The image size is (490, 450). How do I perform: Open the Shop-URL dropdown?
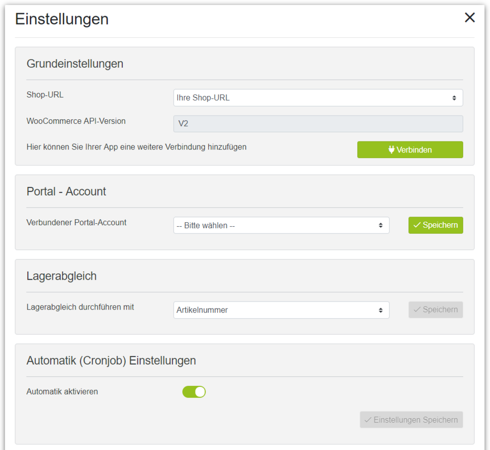click(318, 98)
